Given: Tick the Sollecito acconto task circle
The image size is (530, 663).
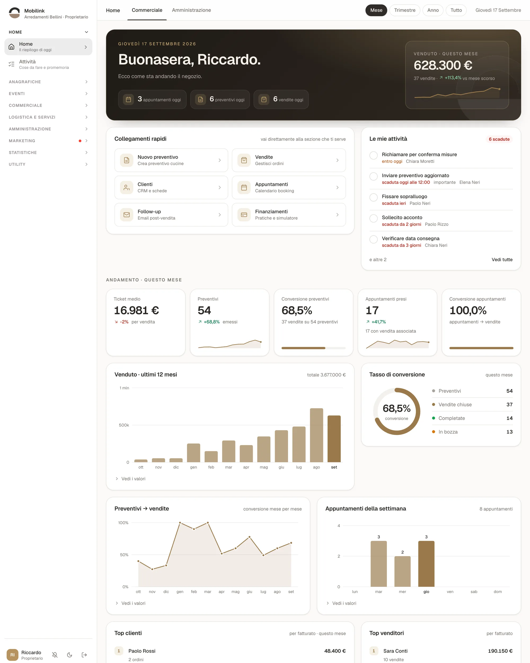Looking at the screenshot, I should click(373, 218).
